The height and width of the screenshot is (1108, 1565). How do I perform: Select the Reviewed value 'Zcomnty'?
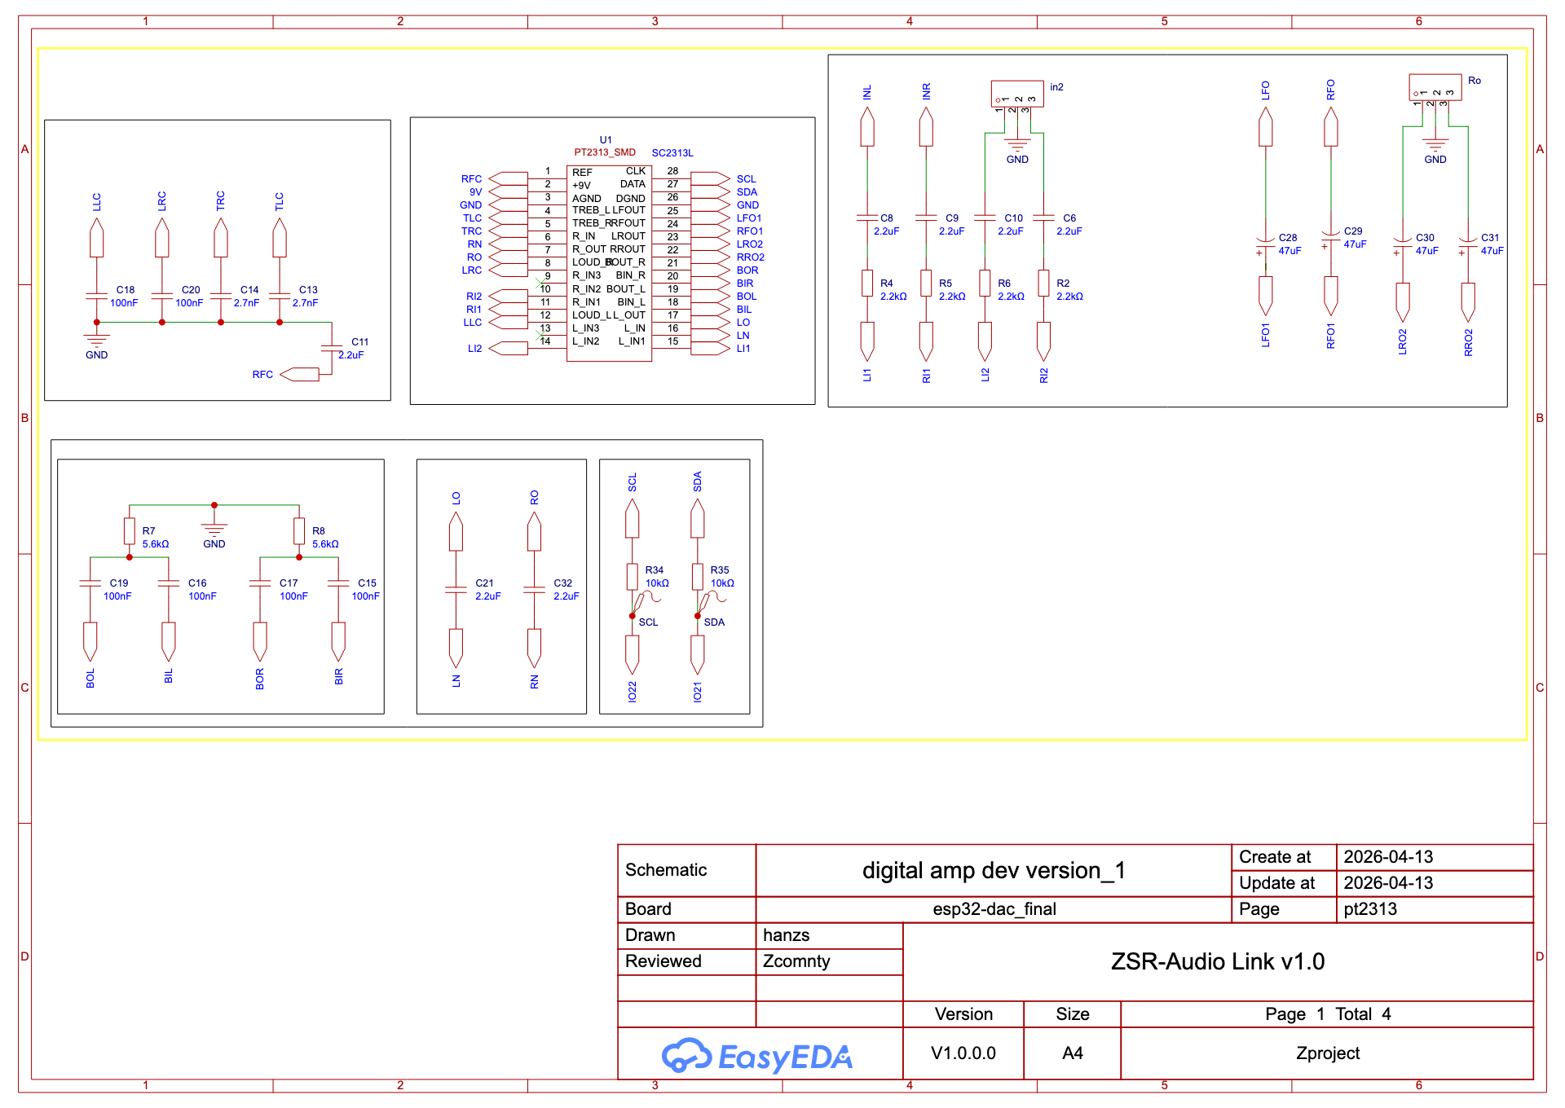point(796,961)
